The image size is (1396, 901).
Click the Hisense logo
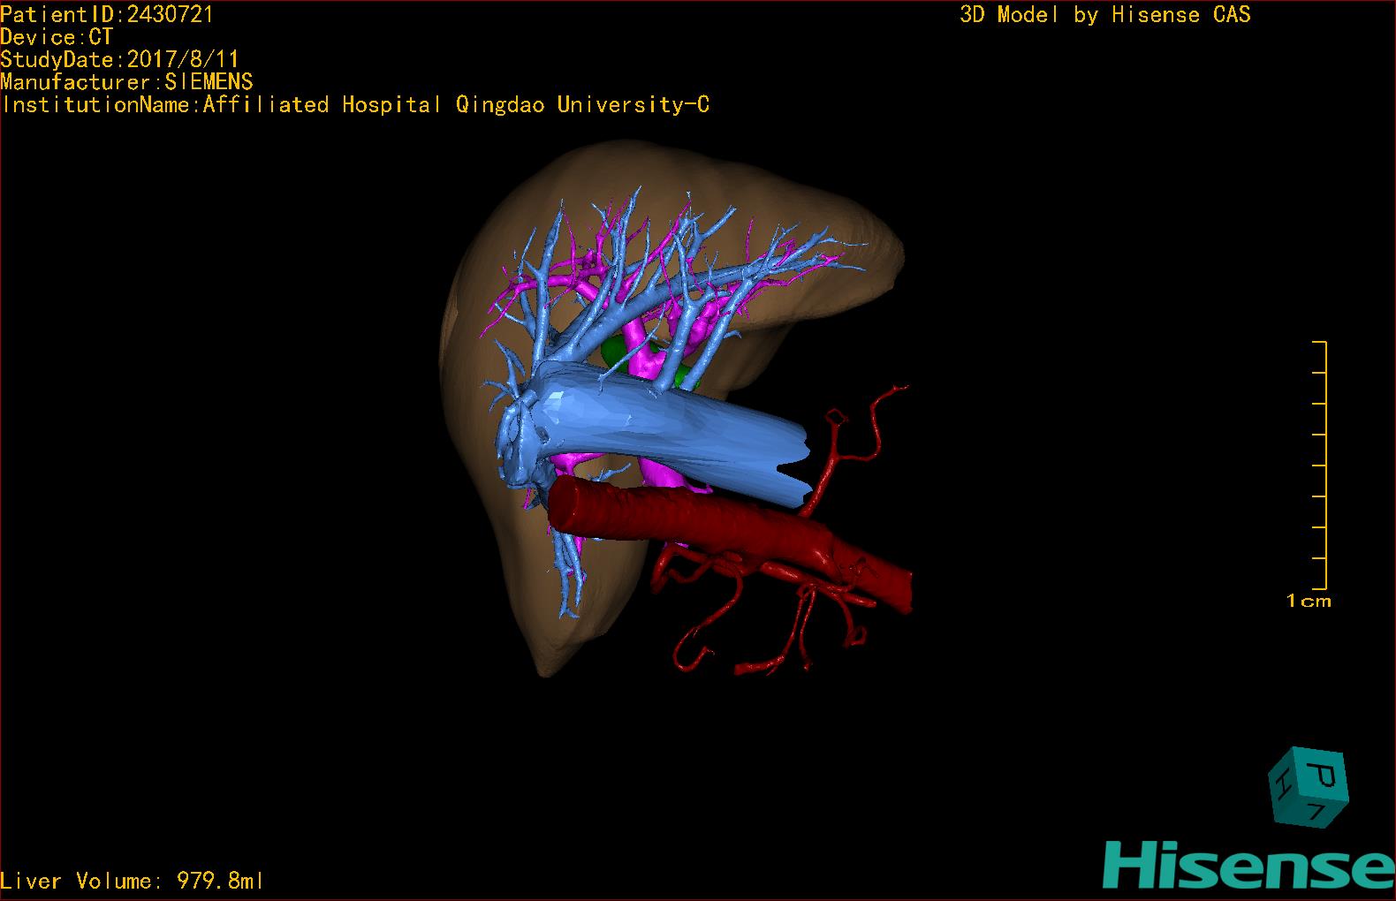[x=1249, y=864]
